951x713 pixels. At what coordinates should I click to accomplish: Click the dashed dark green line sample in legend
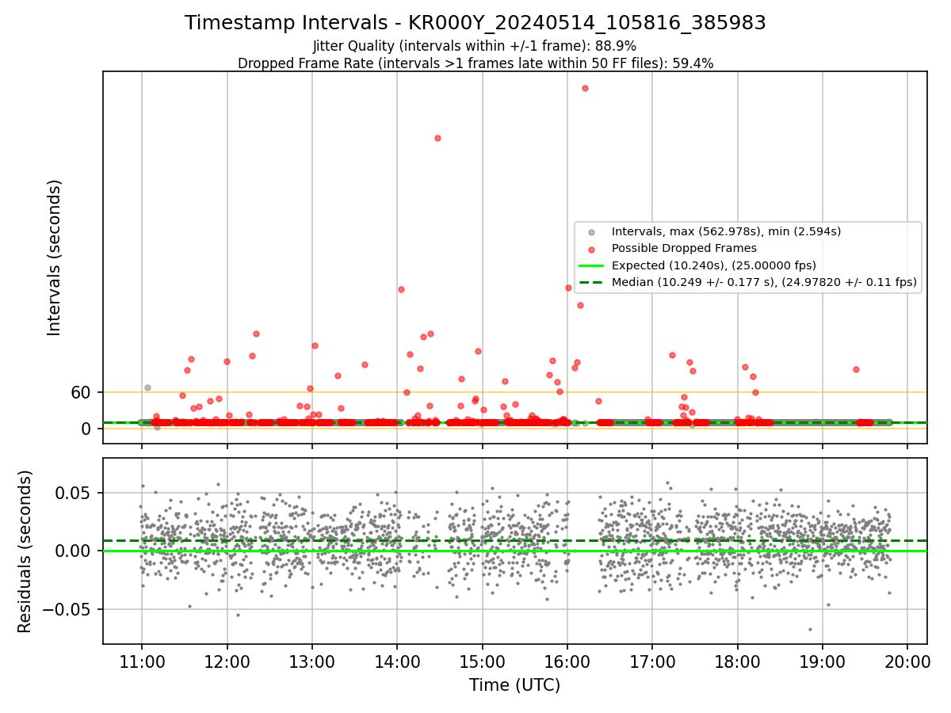click(x=591, y=282)
